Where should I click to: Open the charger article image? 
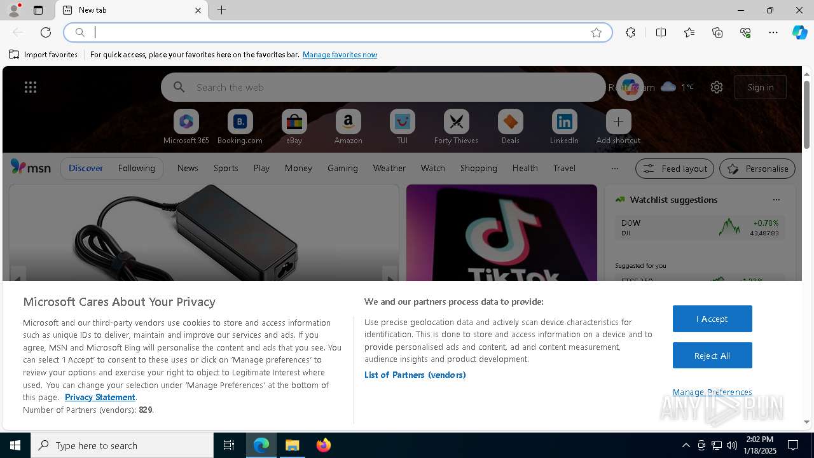click(204, 233)
